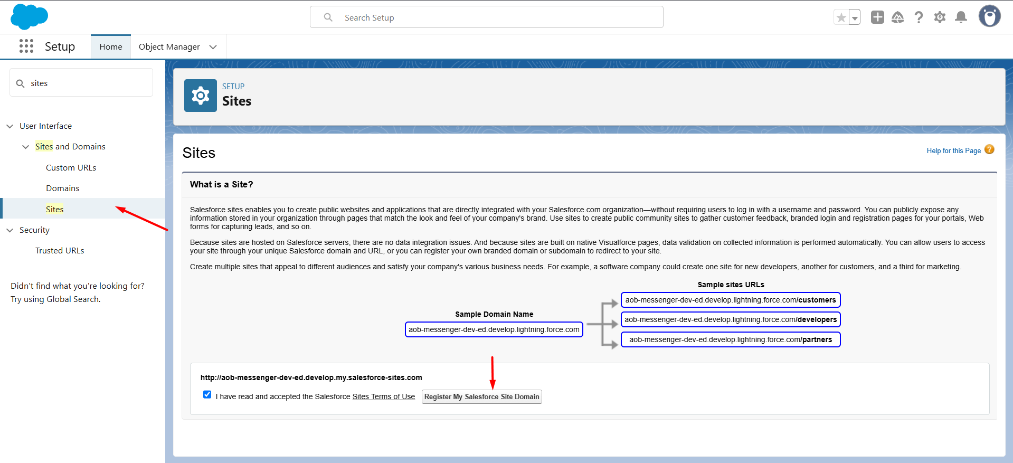The image size is (1013, 463).
Task: Open Domains in the sidebar
Action: coord(63,188)
